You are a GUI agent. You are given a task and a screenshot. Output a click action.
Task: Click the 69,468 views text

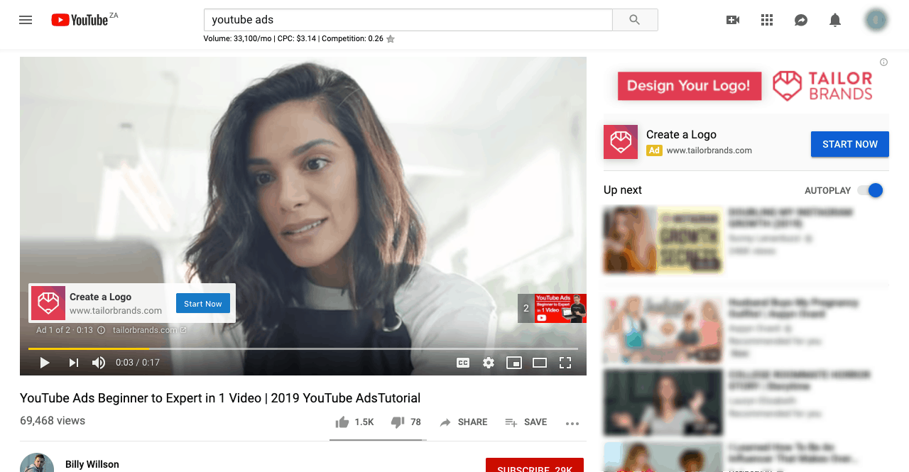pyautogui.click(x=53, y=421)
